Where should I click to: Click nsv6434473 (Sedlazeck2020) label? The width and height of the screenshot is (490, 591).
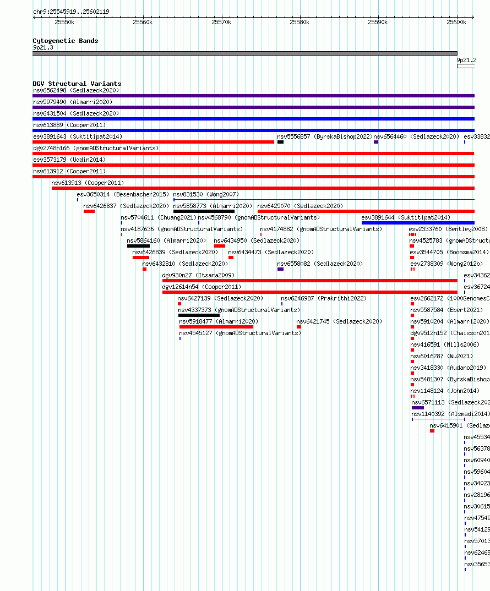[271, 253]
